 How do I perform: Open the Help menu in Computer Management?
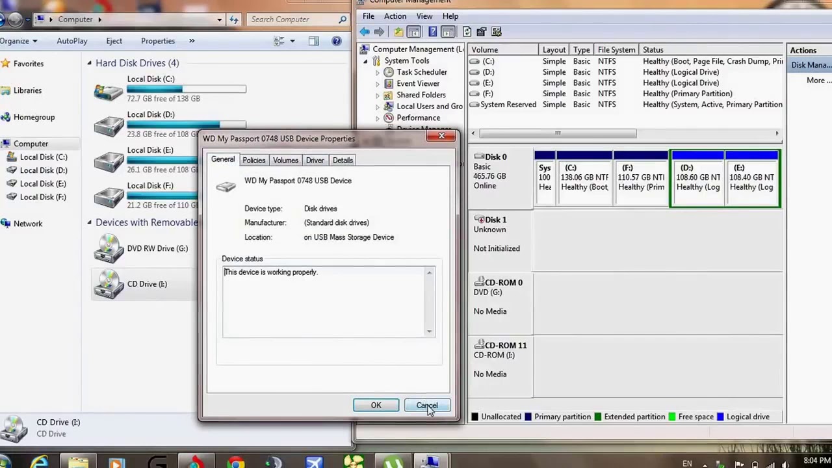[450, 16]
